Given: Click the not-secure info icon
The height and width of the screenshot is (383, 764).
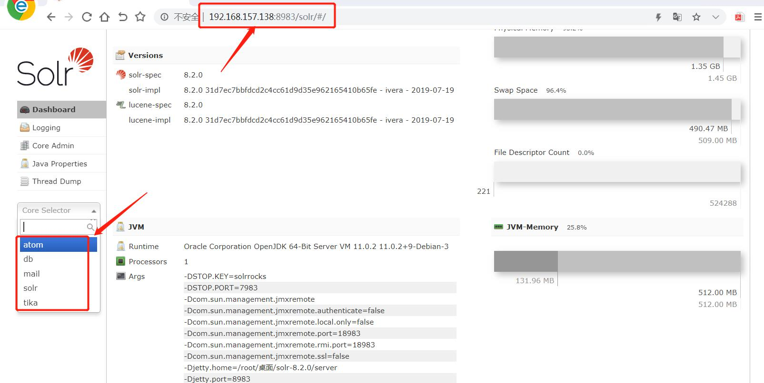Looking at the screenshot, I should click(x=164, y=17).
